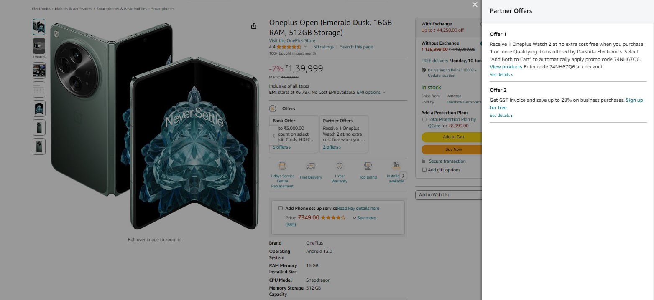Open Mobiles & Accessories breadcrumb
This screenshot has height=300, width=654.
[x=74, y=9]
